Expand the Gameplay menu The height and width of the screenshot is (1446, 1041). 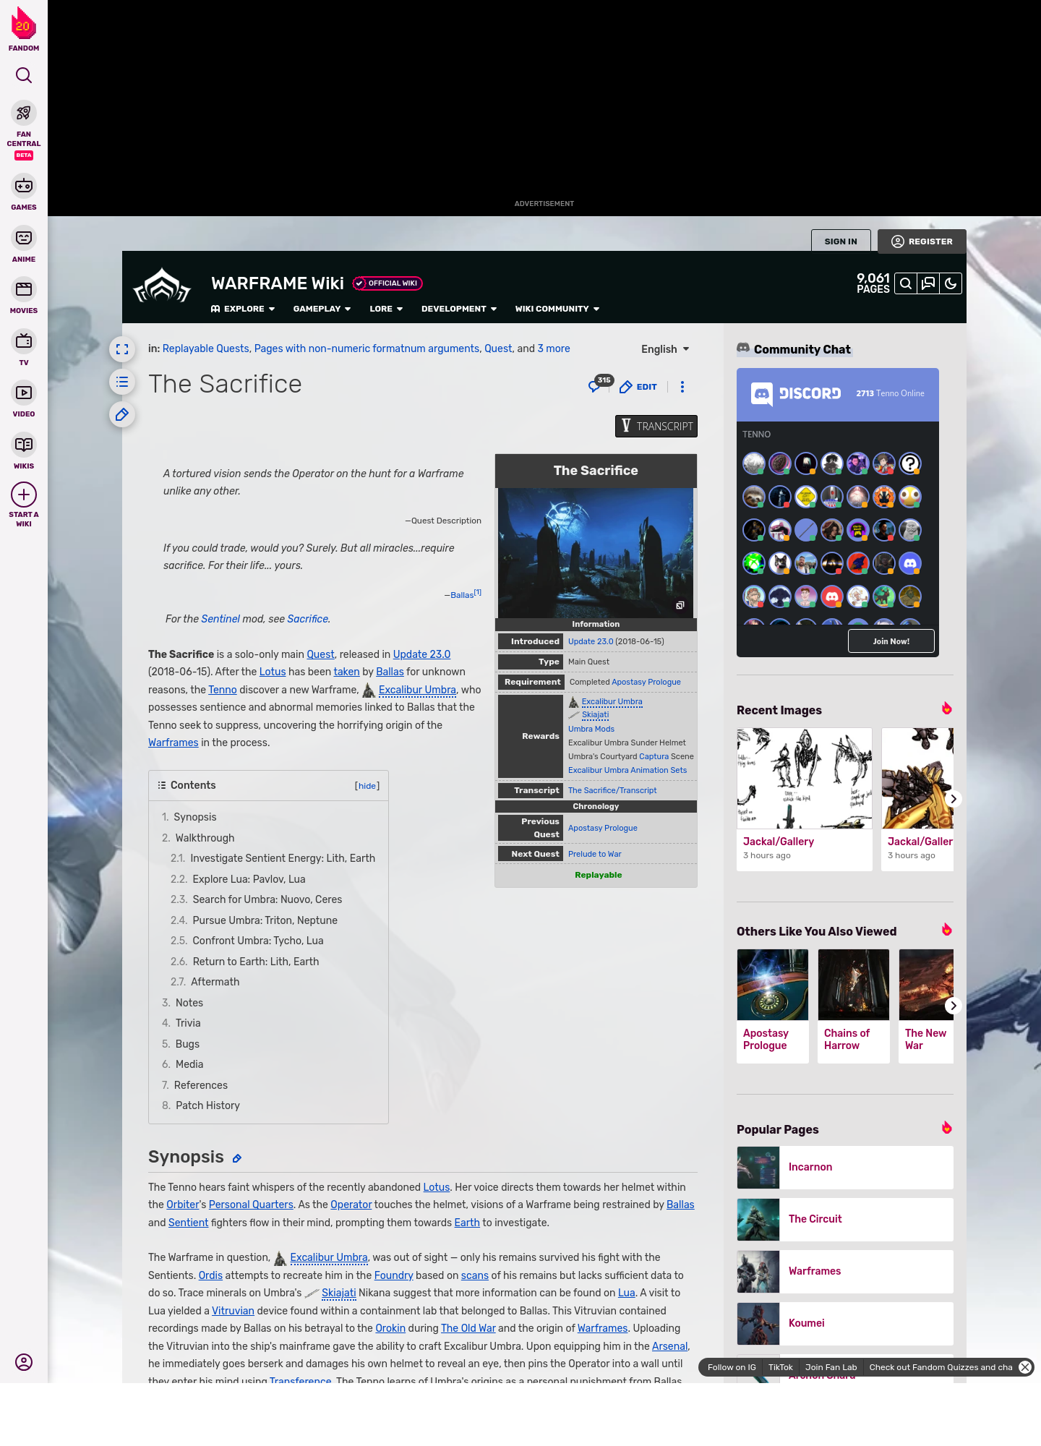click(322, 309)
